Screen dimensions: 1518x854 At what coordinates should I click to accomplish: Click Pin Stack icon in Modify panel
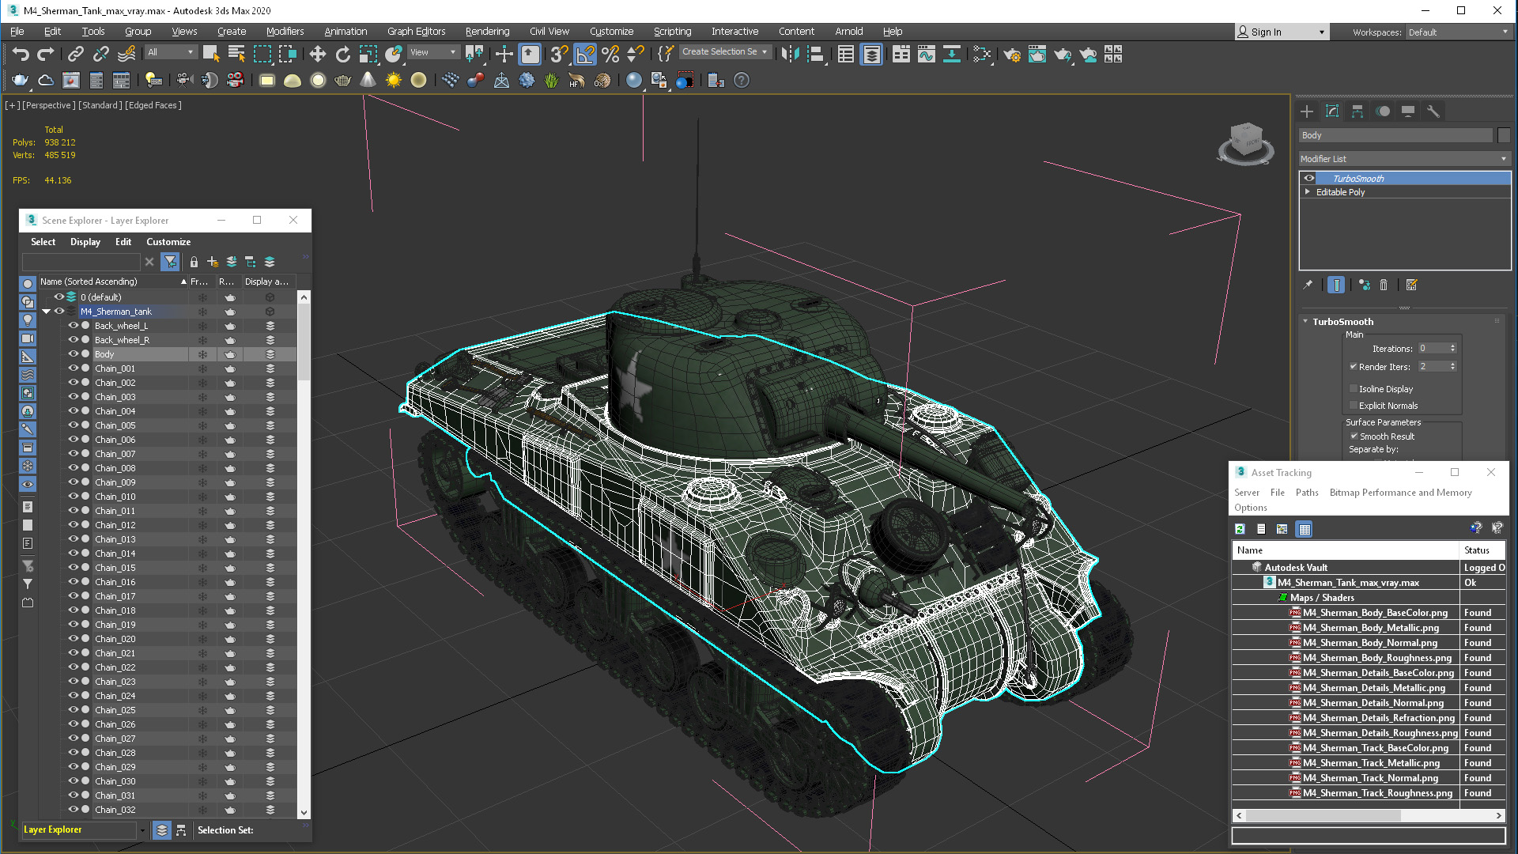(x=1308, y=285)
